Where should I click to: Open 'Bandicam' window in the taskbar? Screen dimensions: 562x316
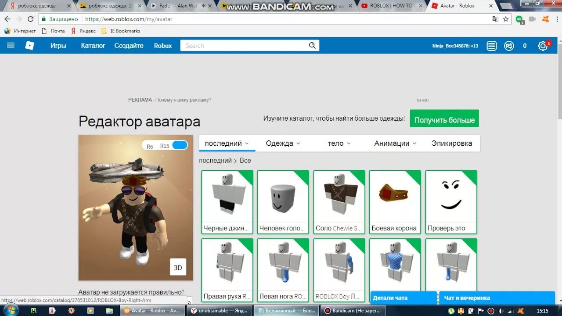coord(353,310)
